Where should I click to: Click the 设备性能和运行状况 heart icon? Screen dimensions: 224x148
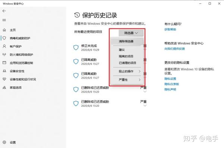click(x=4, y=79)
